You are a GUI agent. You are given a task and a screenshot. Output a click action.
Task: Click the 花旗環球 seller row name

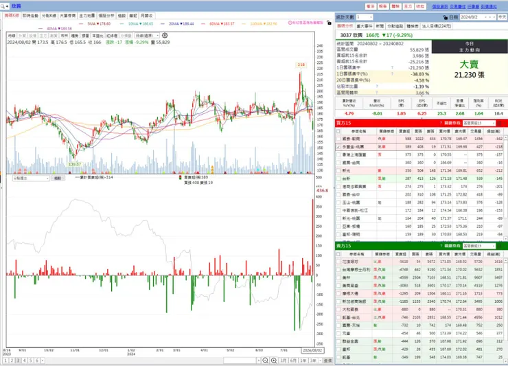coord(350,262)
